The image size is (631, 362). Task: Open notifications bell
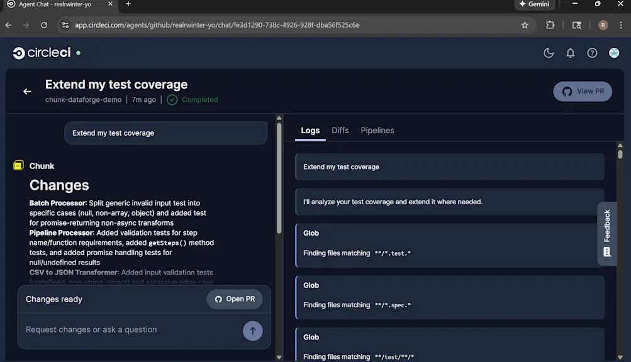point(570,53)
